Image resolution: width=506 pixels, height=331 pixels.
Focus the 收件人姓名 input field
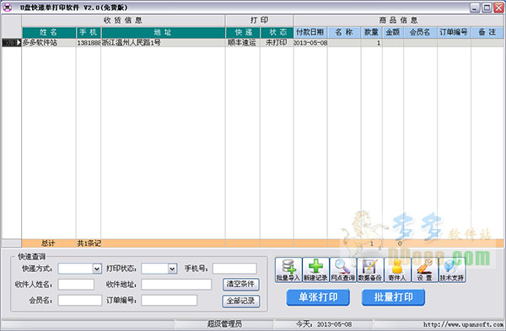tap(76, 285)
